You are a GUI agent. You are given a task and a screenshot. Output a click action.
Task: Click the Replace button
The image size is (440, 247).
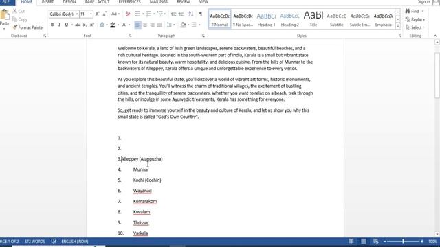tap(415, 20)
